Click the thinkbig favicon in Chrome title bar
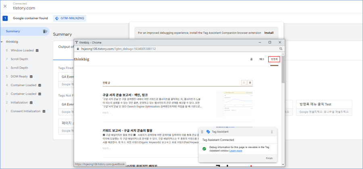 [x=77, y=43]
